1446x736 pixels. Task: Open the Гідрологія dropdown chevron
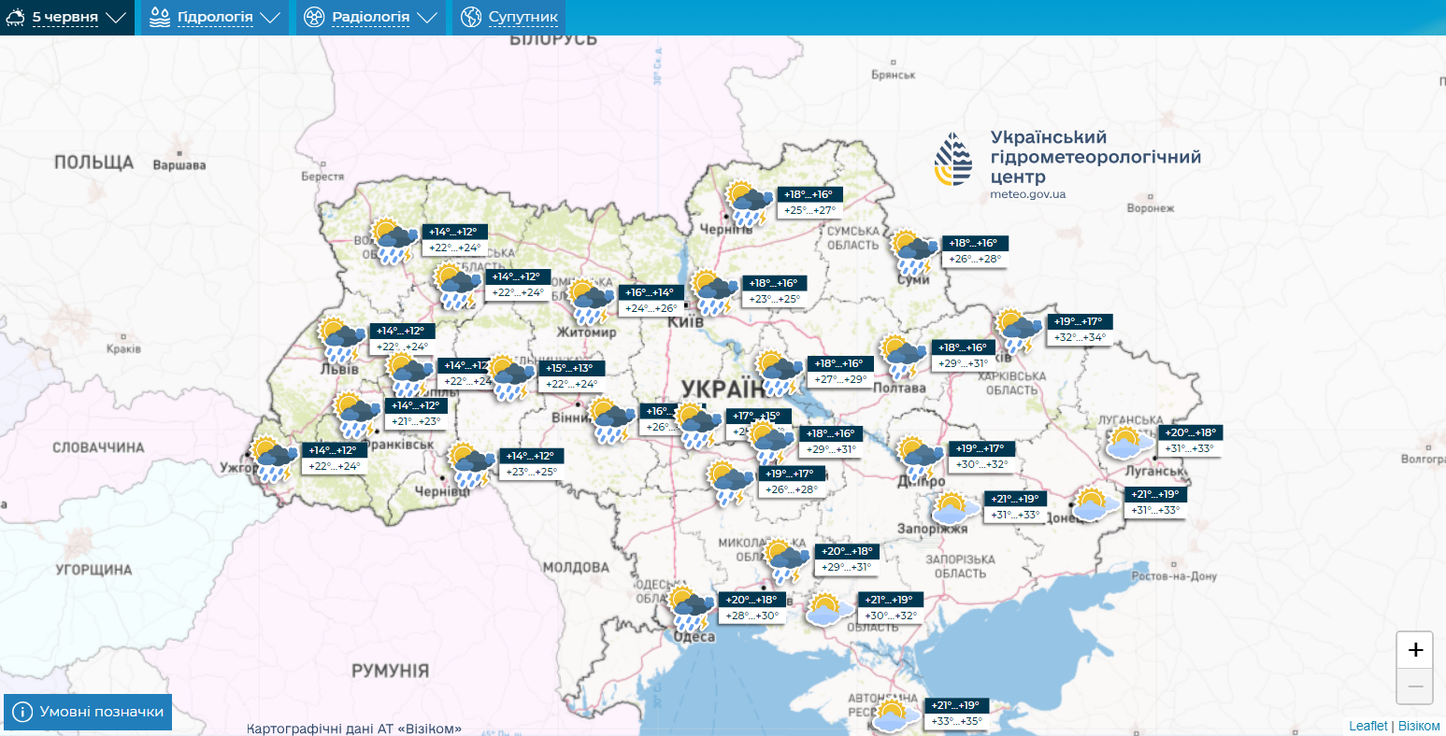pos(272,16)
